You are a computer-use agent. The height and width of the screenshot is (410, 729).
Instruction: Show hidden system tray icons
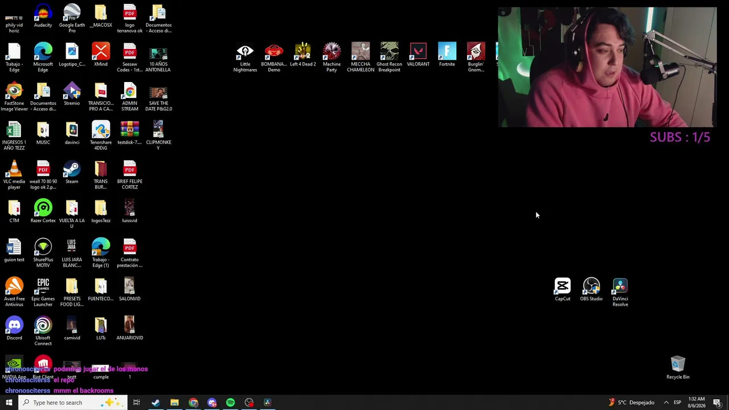pyautogui.click(x=666, y=403)
